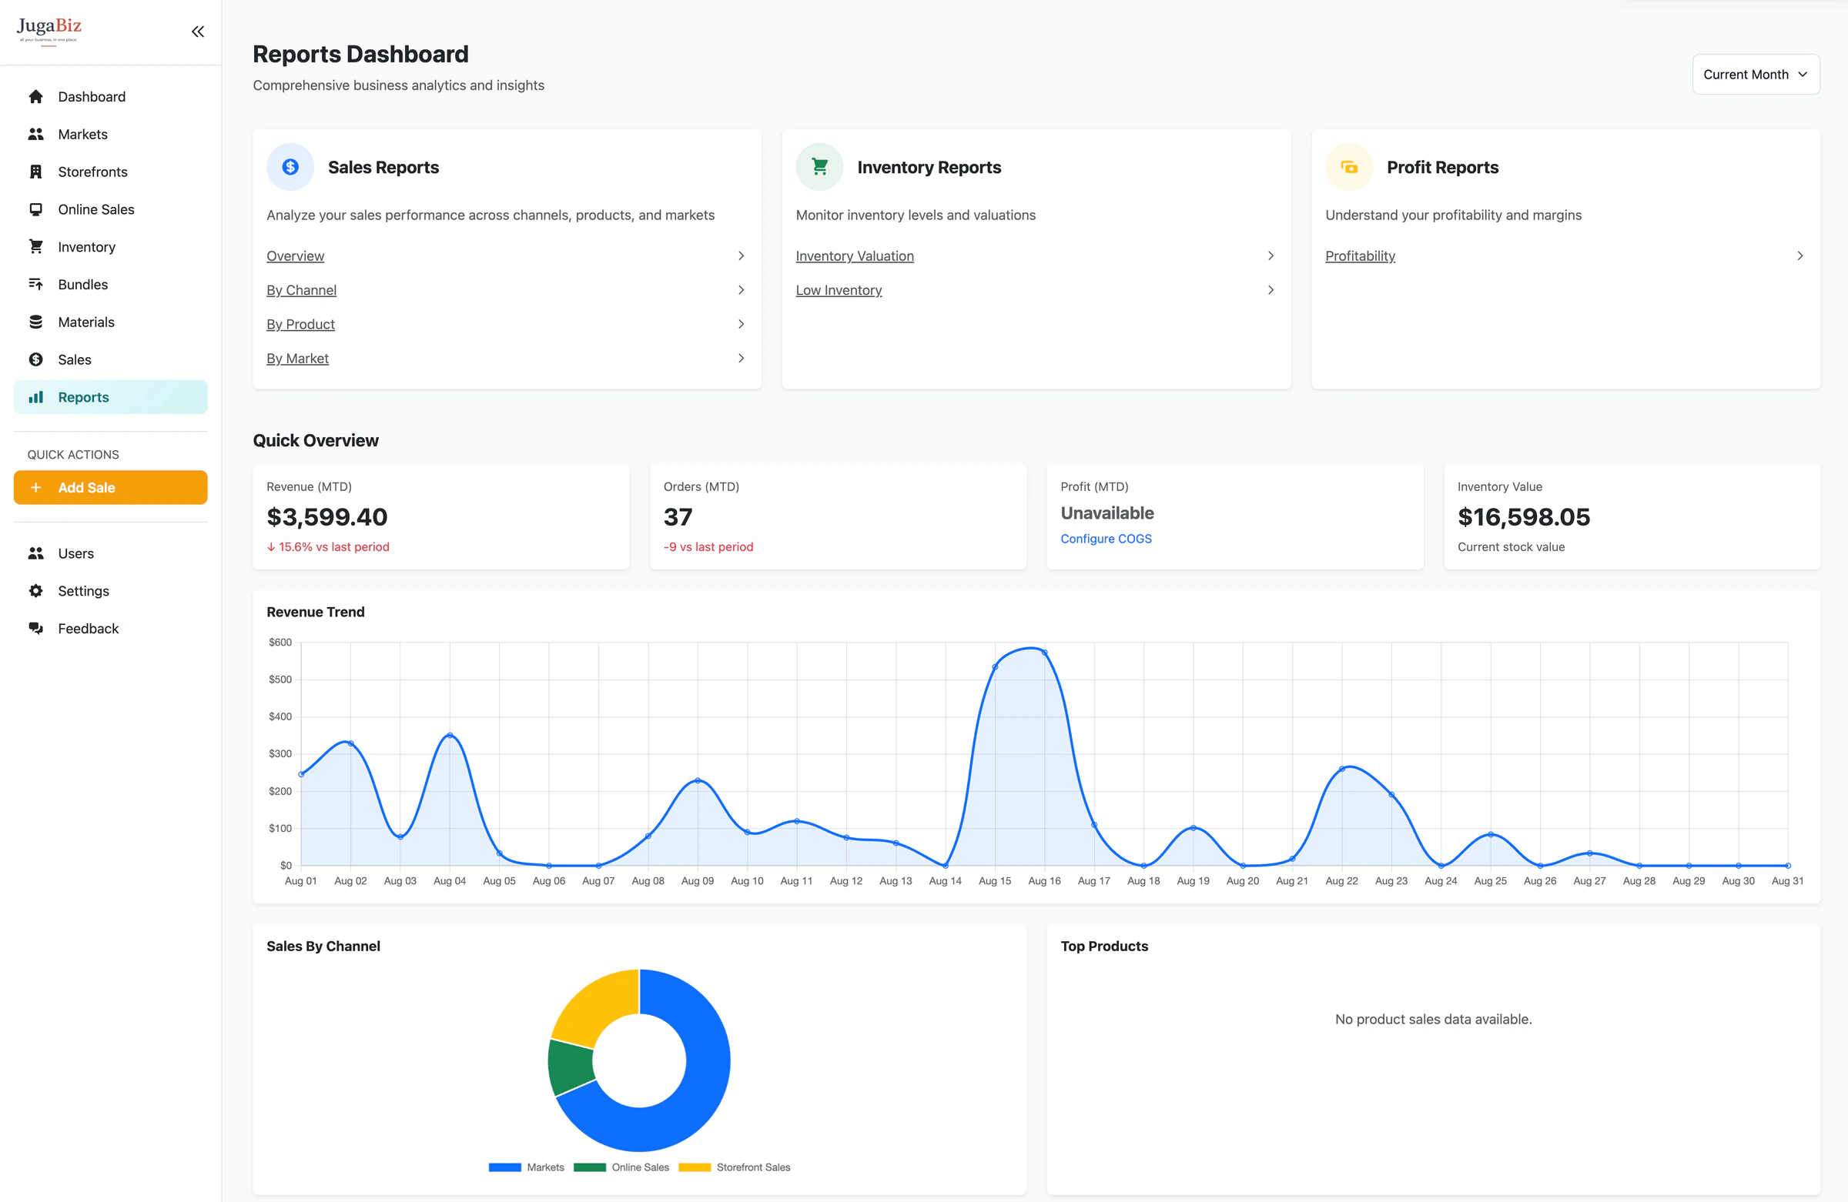Image resolution: width=1848 pixels, height=1202 pixels.
Task: Open the Current Month period dropdown
Action: [x=1755, y=75]
